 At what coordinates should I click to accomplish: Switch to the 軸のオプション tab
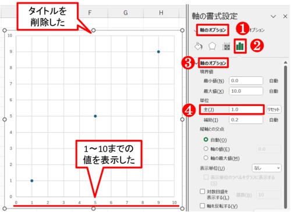click(213, 30)
